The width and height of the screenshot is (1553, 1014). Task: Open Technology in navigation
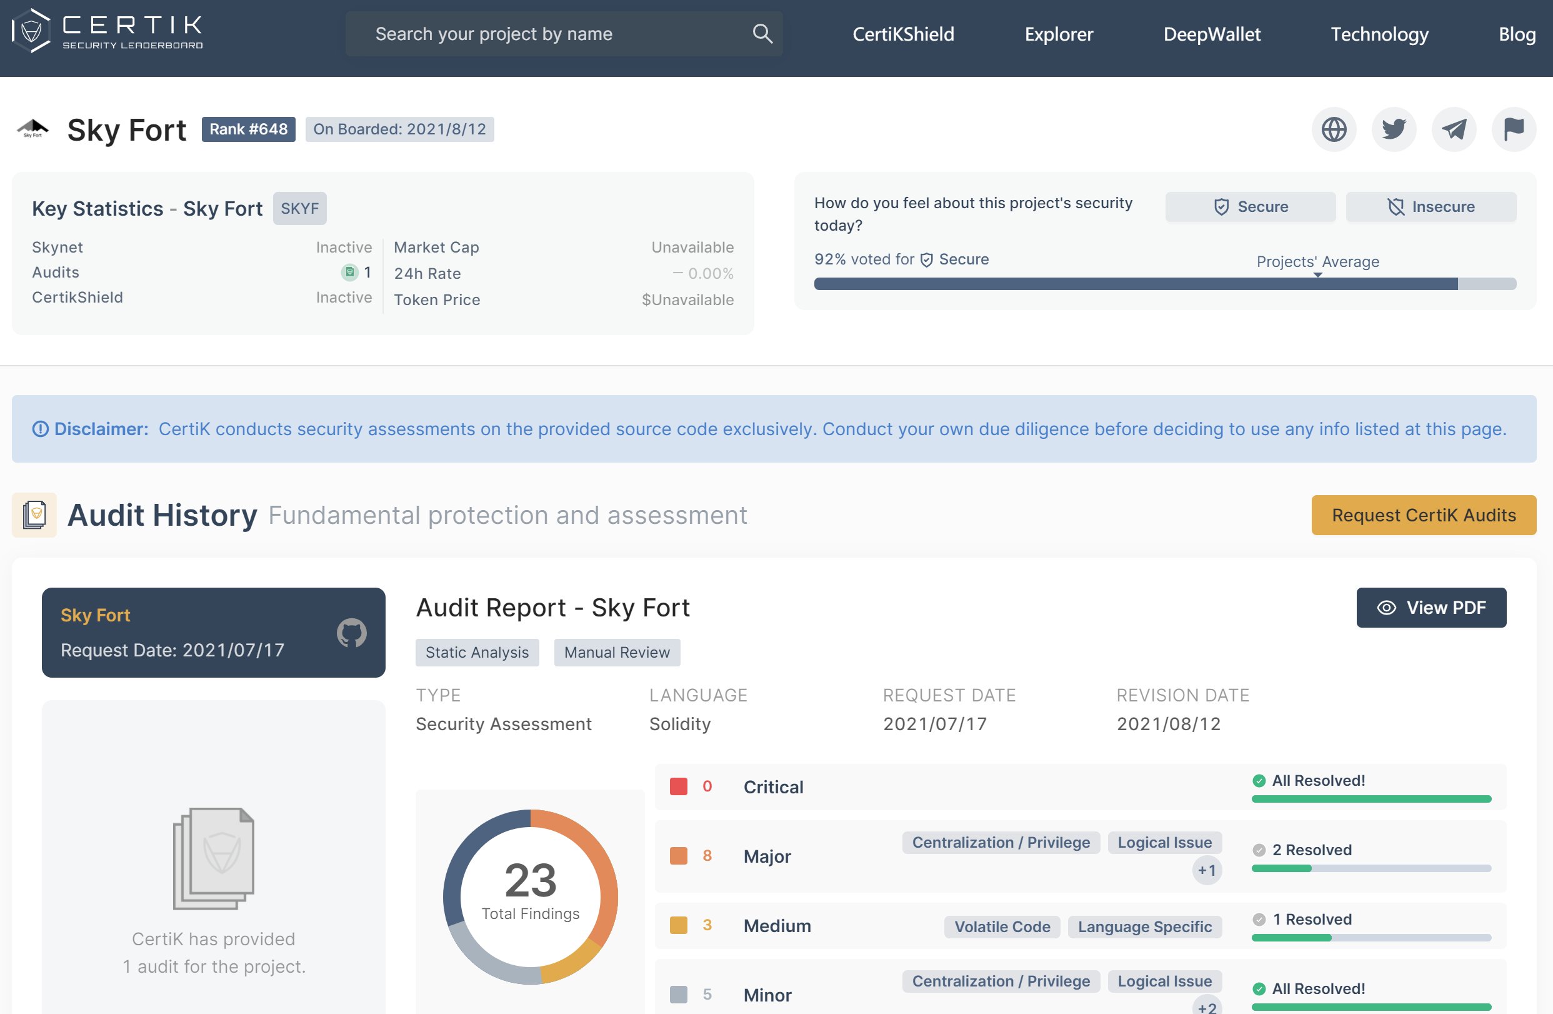click(1379, 34)
